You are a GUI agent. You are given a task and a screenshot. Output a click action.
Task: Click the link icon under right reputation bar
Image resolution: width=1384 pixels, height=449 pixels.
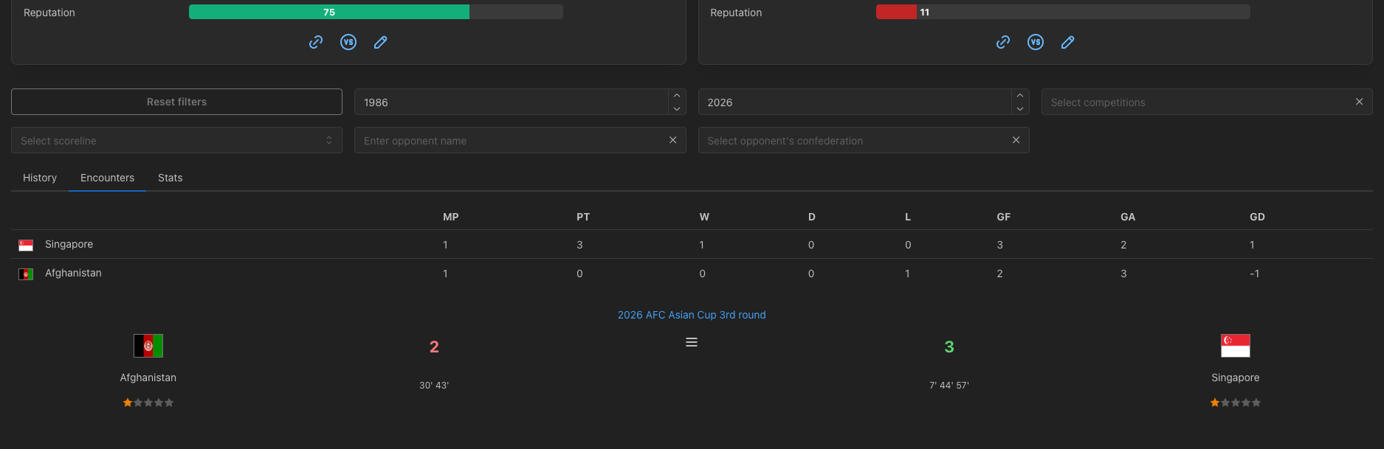coord(1003,42)
